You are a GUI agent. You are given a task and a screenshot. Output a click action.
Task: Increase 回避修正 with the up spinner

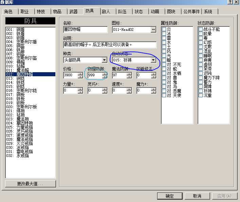(153, 74)
